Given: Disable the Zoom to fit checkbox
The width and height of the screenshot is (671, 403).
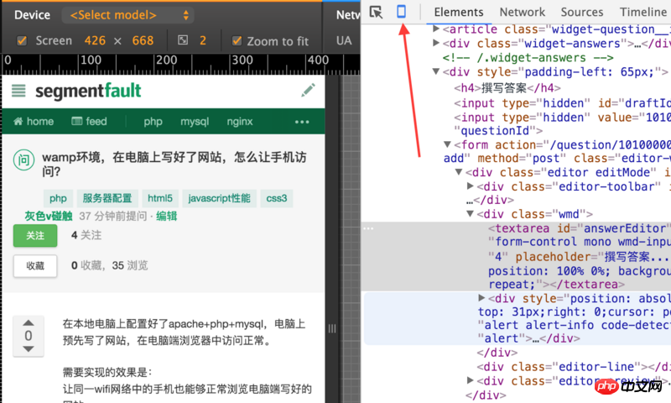Looking at the screenshot, I should click(x=237, y=40).
